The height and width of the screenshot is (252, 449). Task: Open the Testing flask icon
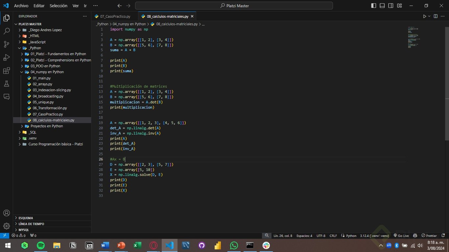6,84
